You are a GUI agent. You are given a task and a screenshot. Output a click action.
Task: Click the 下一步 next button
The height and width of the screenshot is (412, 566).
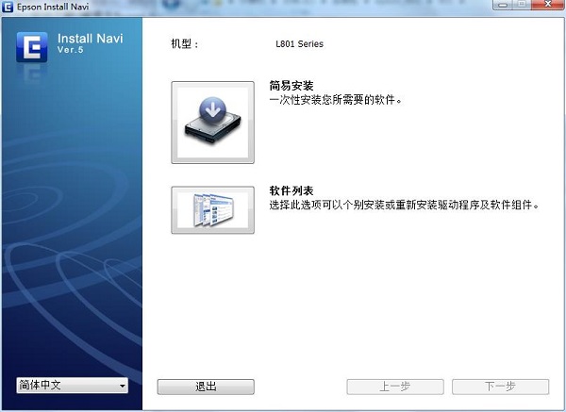tap(500, 387)
